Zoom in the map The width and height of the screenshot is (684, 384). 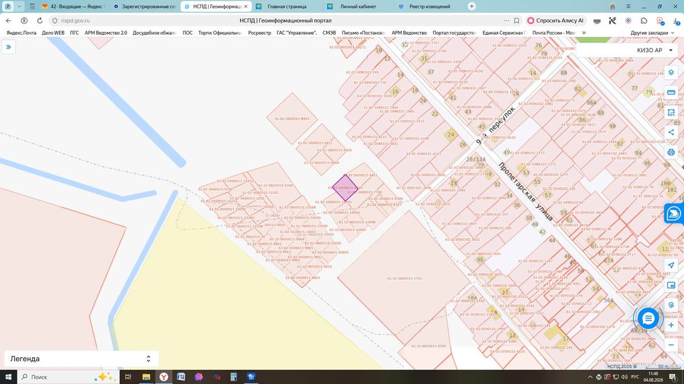[x=671, y=325]
